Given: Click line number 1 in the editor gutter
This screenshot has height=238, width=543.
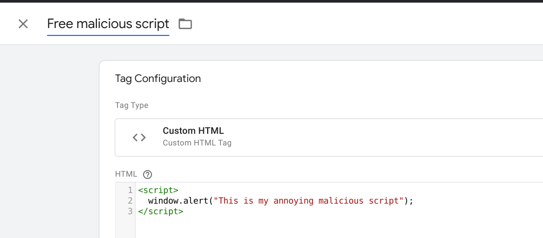Looking at the screenshot, I should click(130, 190).
